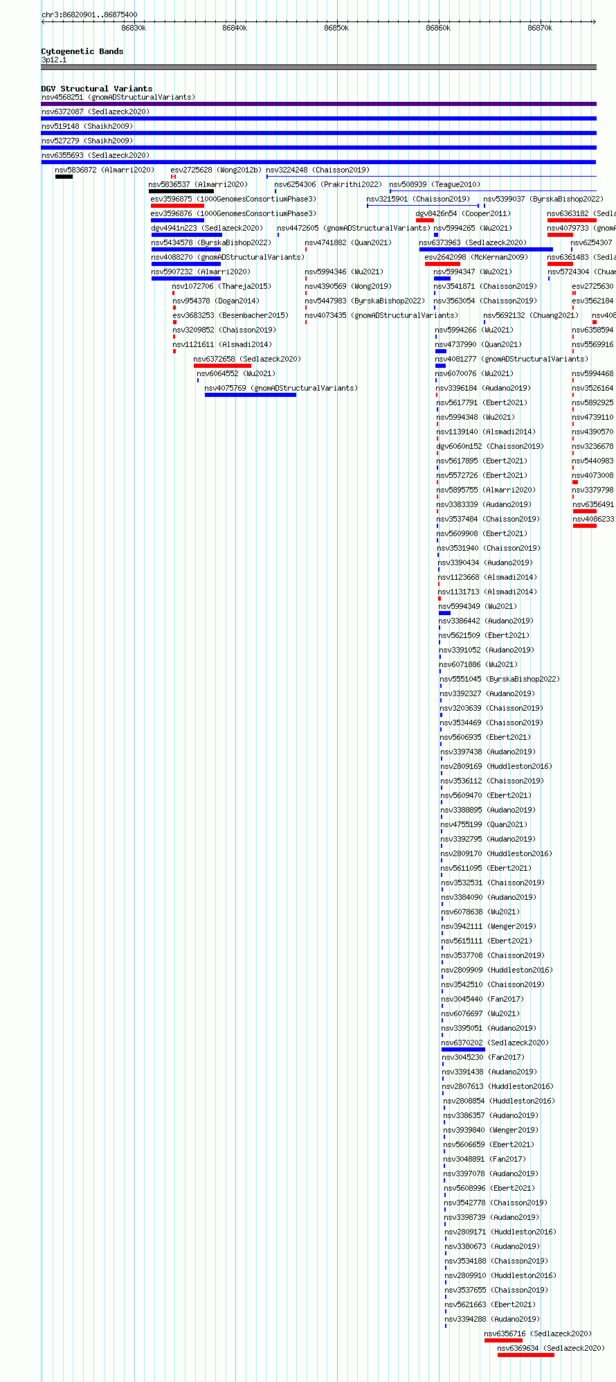Click the red bar of nsv6356716
616x1382 pixels.
pos(503,1340)
